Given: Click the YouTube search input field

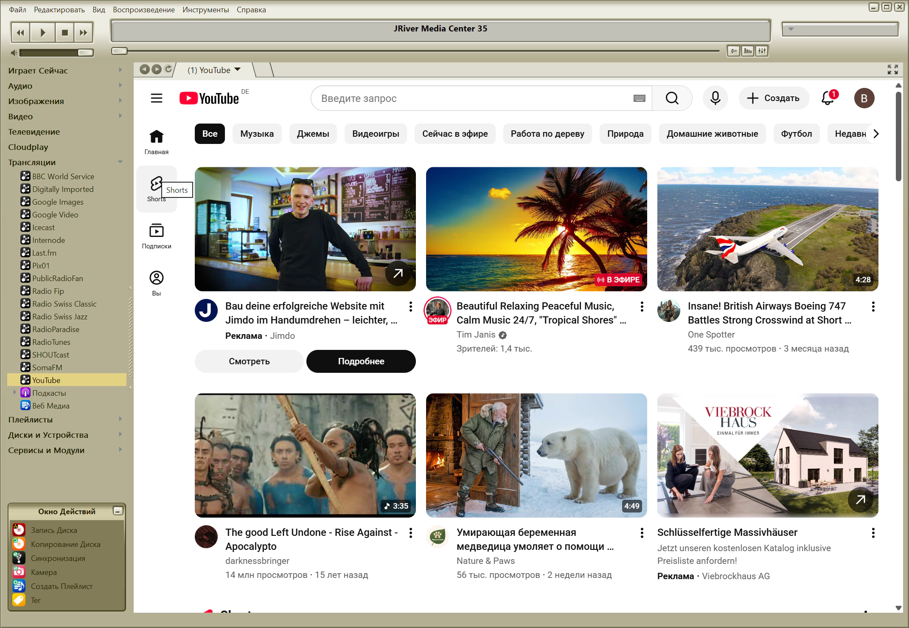Looking at the screenshot, I should [471, 98].
